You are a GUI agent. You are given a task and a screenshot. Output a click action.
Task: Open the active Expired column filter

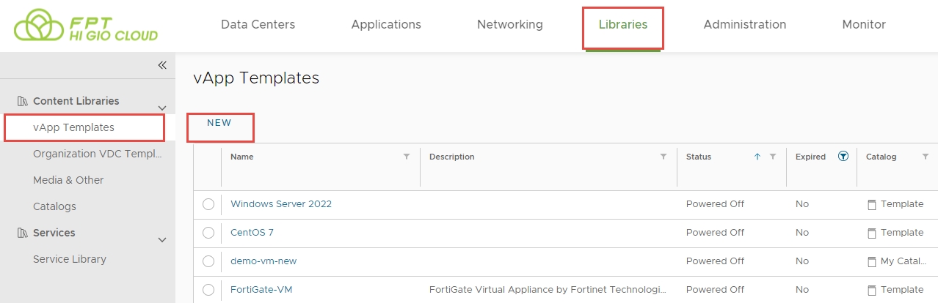[843, 156]
